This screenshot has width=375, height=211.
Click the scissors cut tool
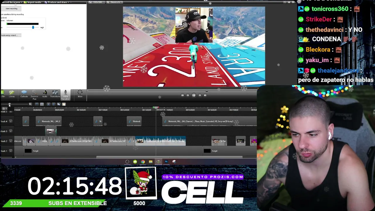click(48, 104)
